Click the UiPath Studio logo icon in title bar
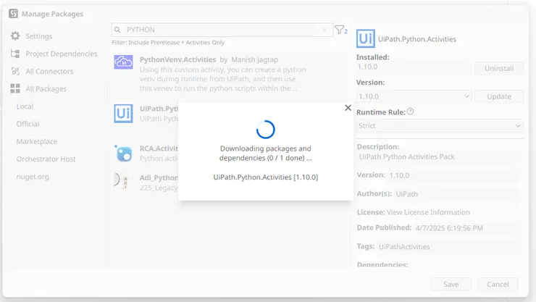This screenshot has height=302, width=536. (x=13, y=14)
